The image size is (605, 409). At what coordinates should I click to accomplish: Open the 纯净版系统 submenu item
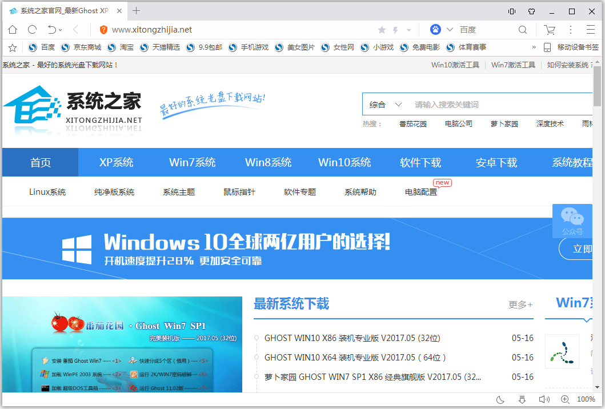tap(114, 192)
